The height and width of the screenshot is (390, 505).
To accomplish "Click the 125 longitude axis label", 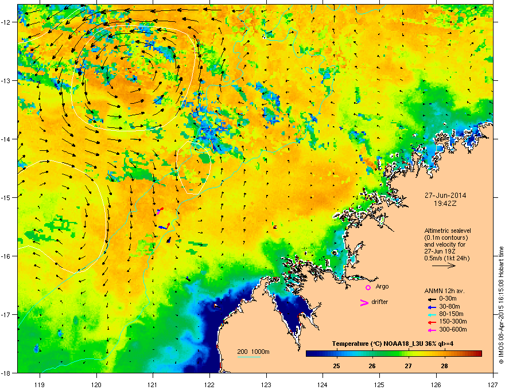I will 379,384.
